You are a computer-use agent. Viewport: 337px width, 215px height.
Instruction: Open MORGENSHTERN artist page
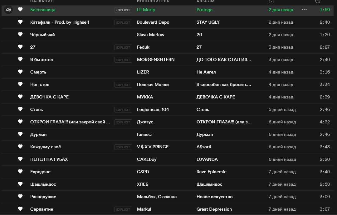coord(156,60)
